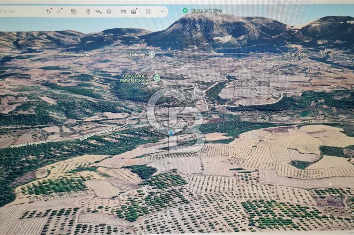Open the map layers icon

(109, 11)
